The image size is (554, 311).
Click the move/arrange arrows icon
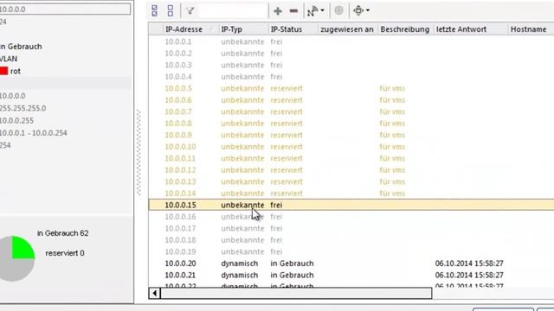[x=358, y=10]
